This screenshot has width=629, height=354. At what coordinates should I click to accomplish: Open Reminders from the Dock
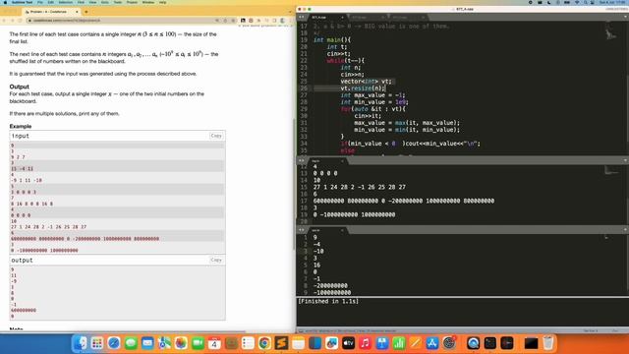(x=248, y=343)
